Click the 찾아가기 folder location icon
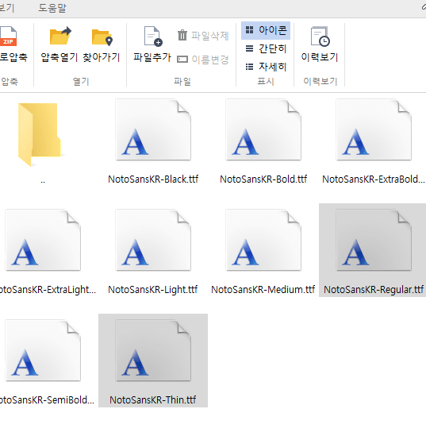Viewport: 426px width, 436px height. [102, 37]
